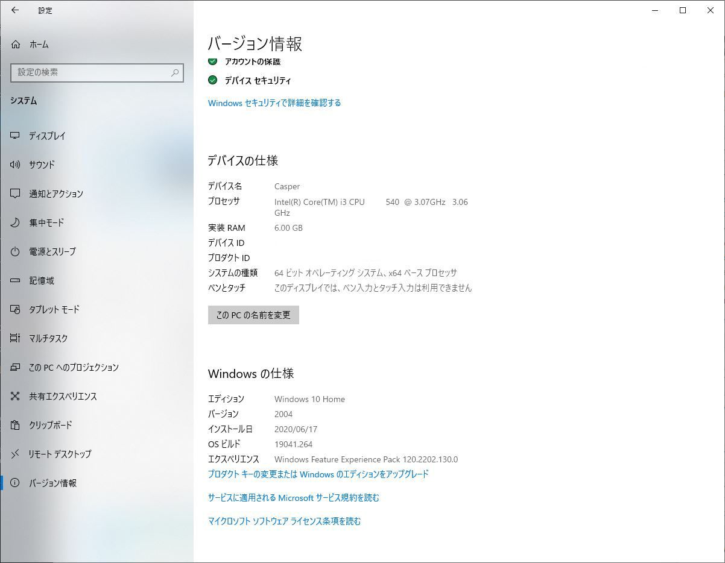Click プロダクト キーの変更 upgrade link
This screenshot has height=563, width=725.
[x=318, y=474]
